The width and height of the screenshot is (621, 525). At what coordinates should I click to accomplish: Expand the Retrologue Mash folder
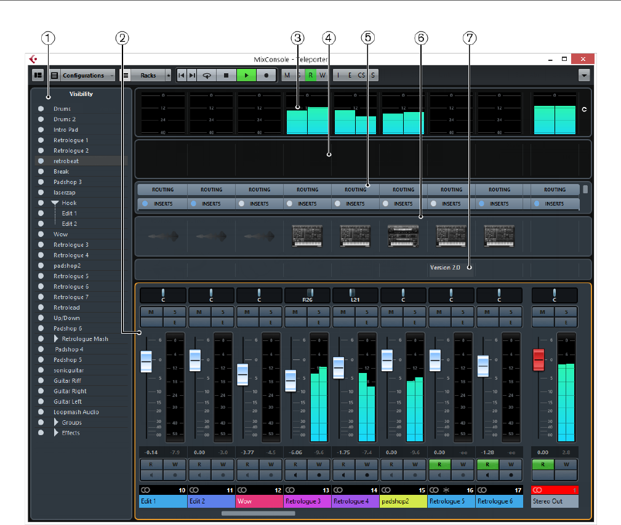[57, 339]
